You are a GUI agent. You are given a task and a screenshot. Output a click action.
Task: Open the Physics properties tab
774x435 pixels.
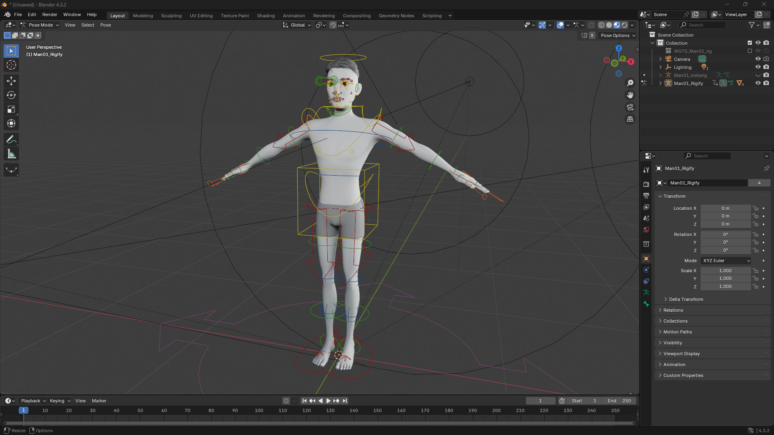coord(646,270)
